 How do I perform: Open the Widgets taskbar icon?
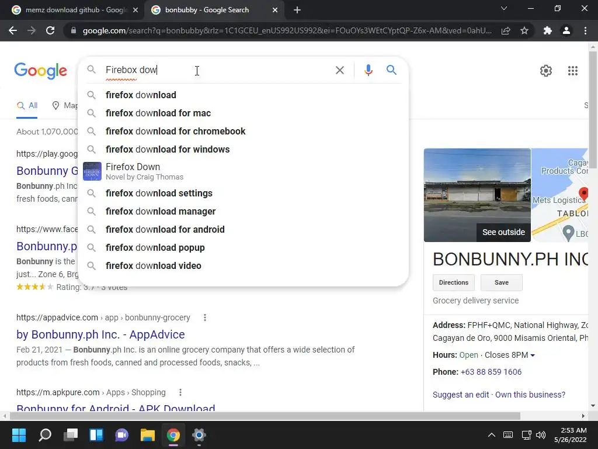point(96,435)
